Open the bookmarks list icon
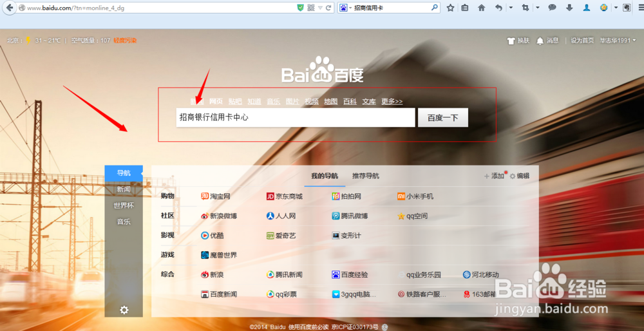 click(x=465, y=7)
